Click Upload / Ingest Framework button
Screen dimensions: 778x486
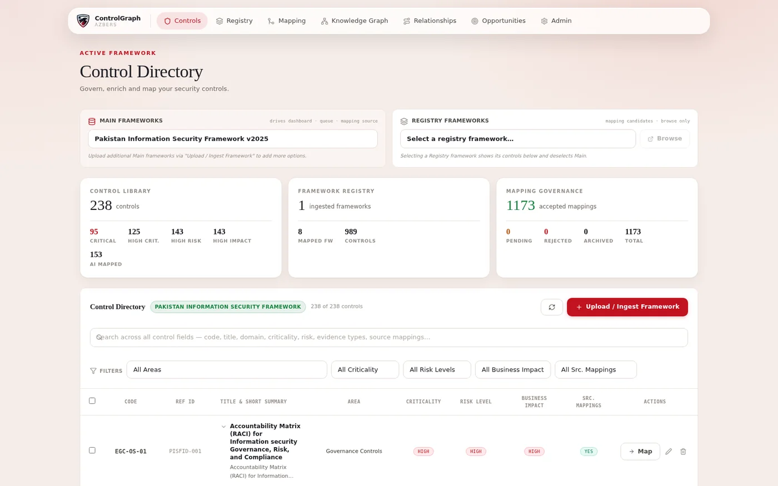(x=627, y=307)
